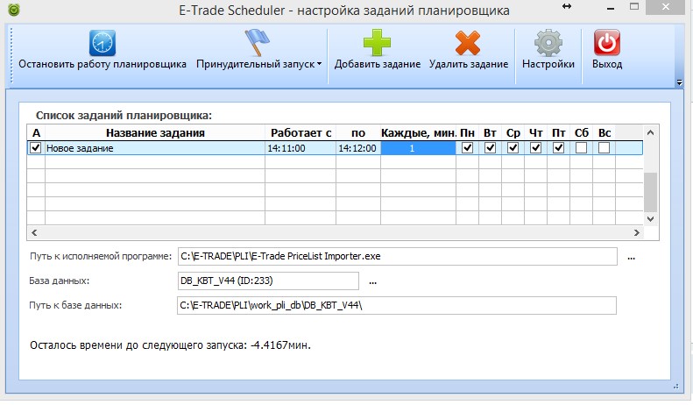This screenshot has height=405, width=693.
Task: Click the green app icon in the title bar
Action: click(x=14, y=10)
